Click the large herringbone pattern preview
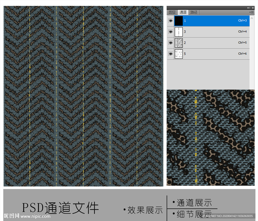The height and width of the screenshot is (221, 258). pos(83,96)
